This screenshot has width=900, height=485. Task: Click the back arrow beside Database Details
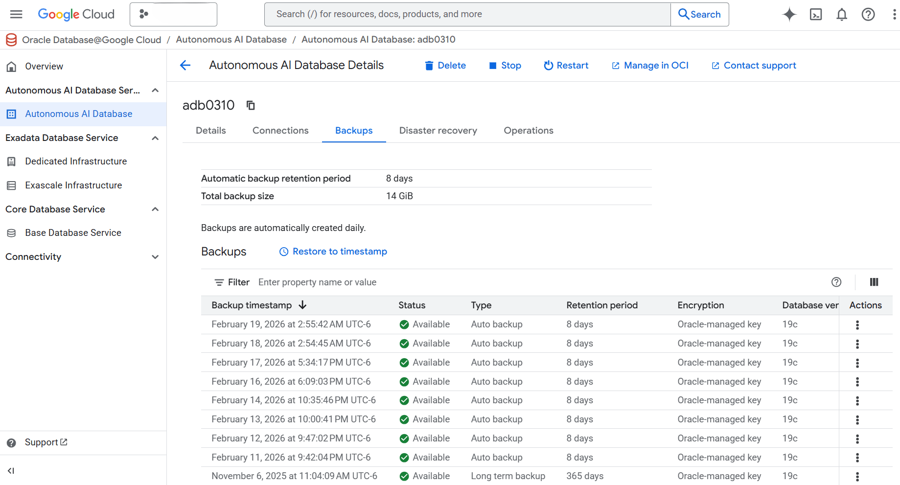coord(185,65)
